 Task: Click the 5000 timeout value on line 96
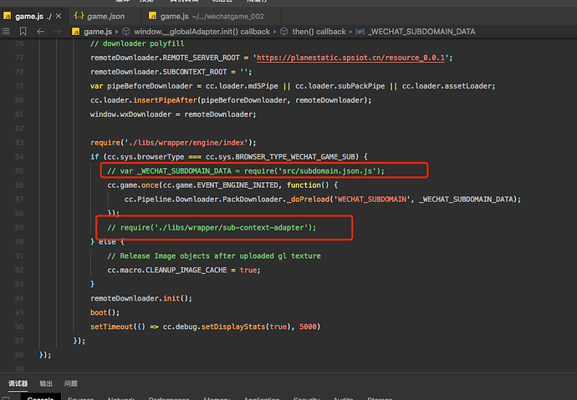pos(308,327)
